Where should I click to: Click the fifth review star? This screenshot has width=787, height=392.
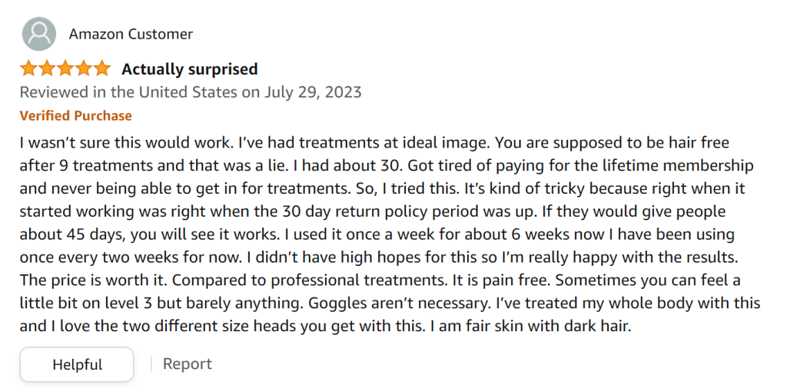pyautogui.click(x=101, y=69)
